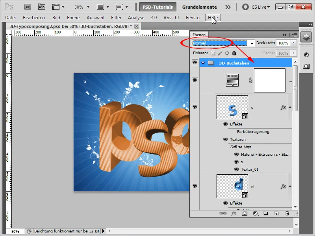Create a new group folder icon
The image size is (315, 236).
pyautogui.click(x=266, y=213)
